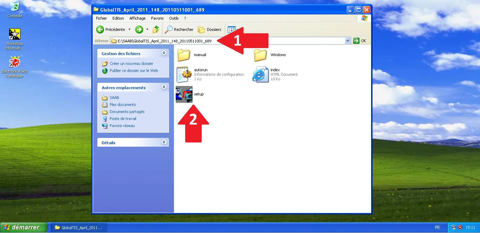Open the autorun configuration file
Screen dimensions: 480x233
184,74
